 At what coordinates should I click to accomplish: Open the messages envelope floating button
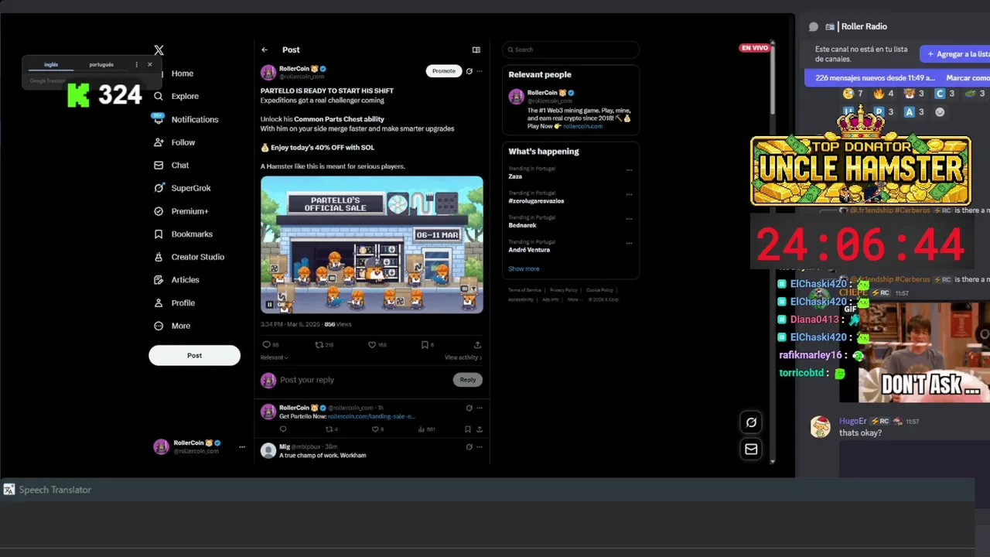(x=751, y=449)
